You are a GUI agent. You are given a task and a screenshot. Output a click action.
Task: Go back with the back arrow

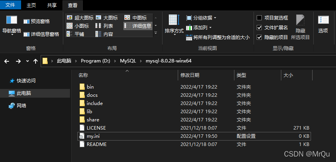7,61
